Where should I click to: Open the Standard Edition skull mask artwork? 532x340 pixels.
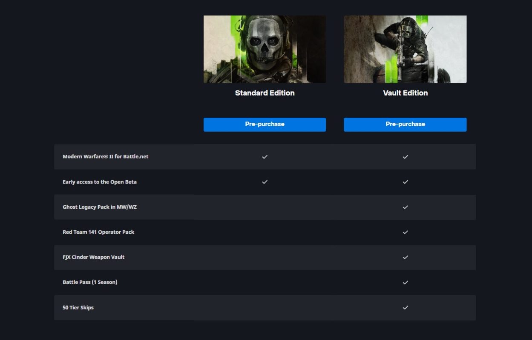click(x=265, y=49)
